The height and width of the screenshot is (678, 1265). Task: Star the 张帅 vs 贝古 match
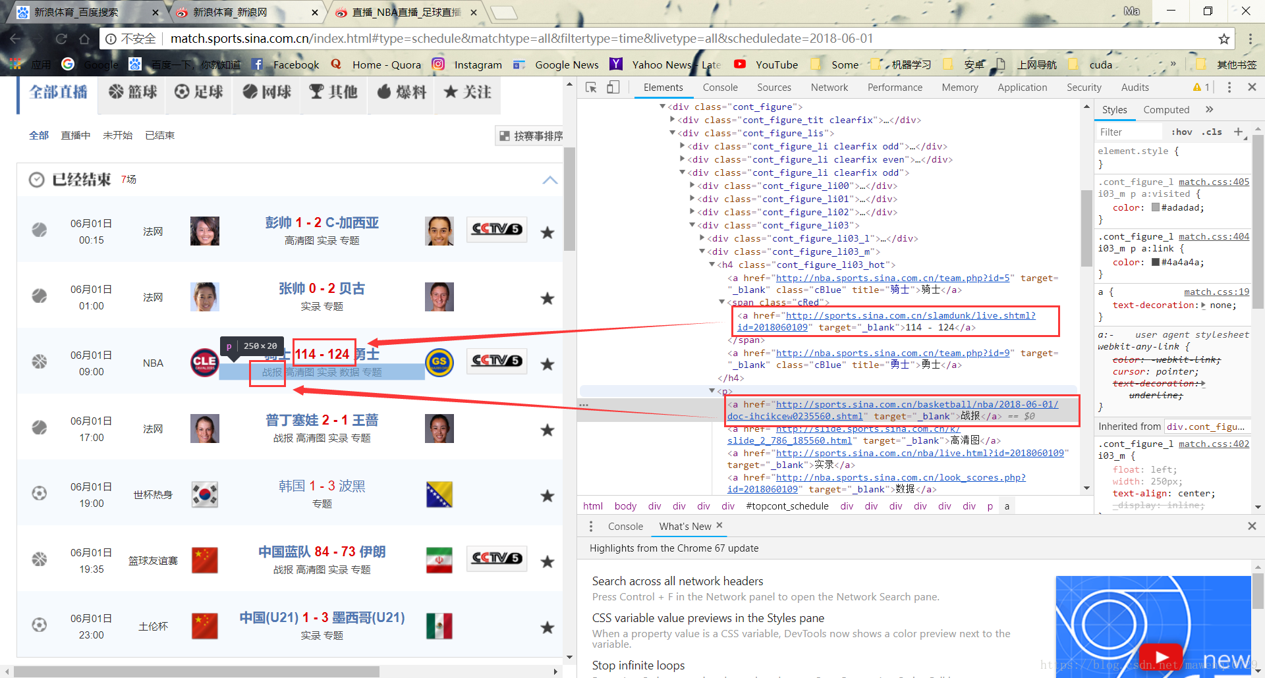point(547,298)
